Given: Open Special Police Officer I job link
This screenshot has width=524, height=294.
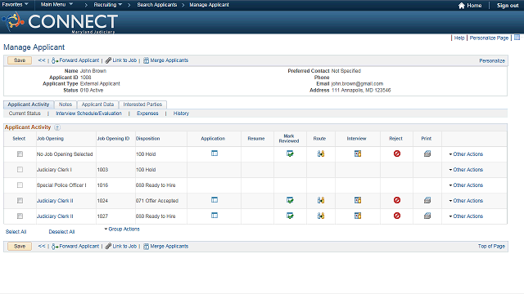Looking at the screenshot, I should pos(61,185).
